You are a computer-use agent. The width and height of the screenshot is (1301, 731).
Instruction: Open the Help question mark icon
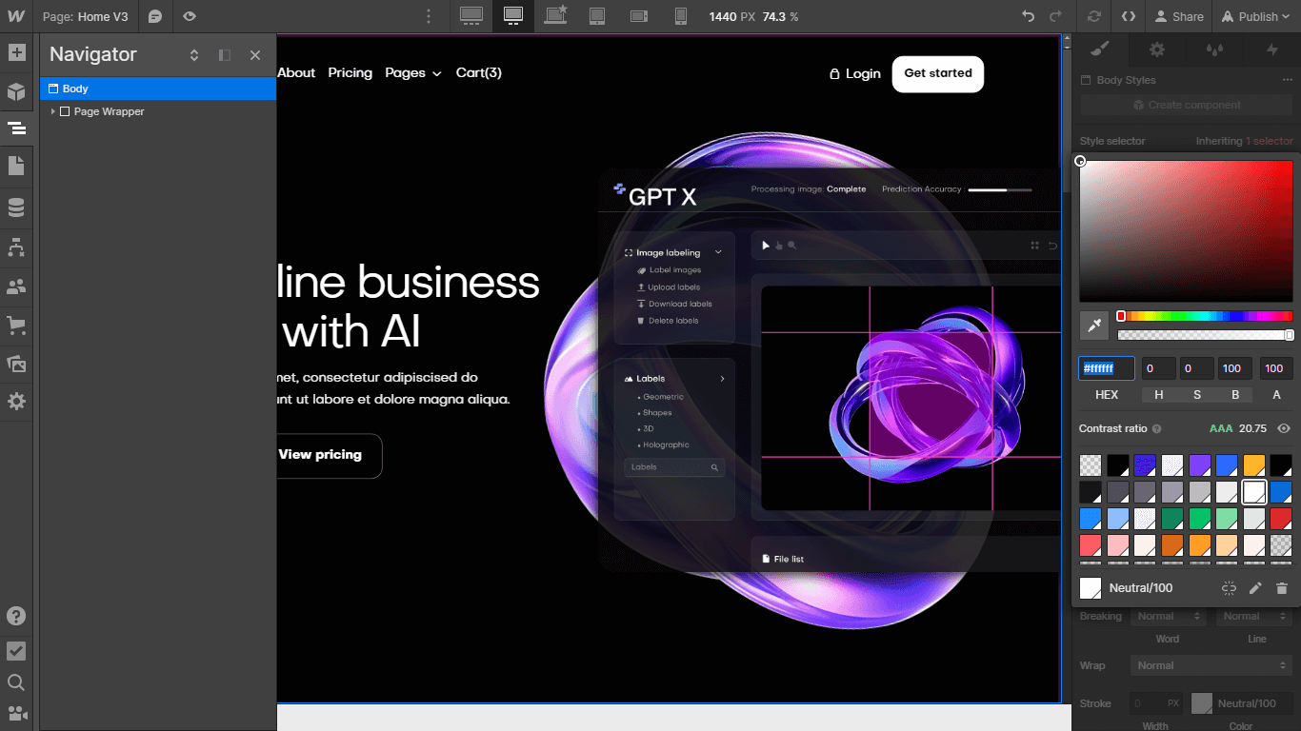[x=16, y=616]
